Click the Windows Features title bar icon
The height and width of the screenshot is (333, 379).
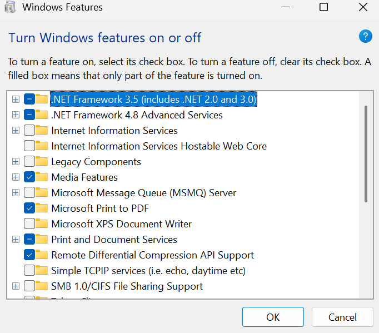point(9,8)
